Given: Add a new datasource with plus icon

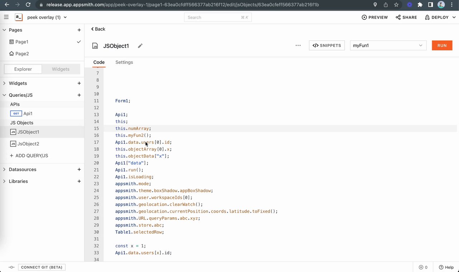Looking at the screenshot, I should pos(79,169).
